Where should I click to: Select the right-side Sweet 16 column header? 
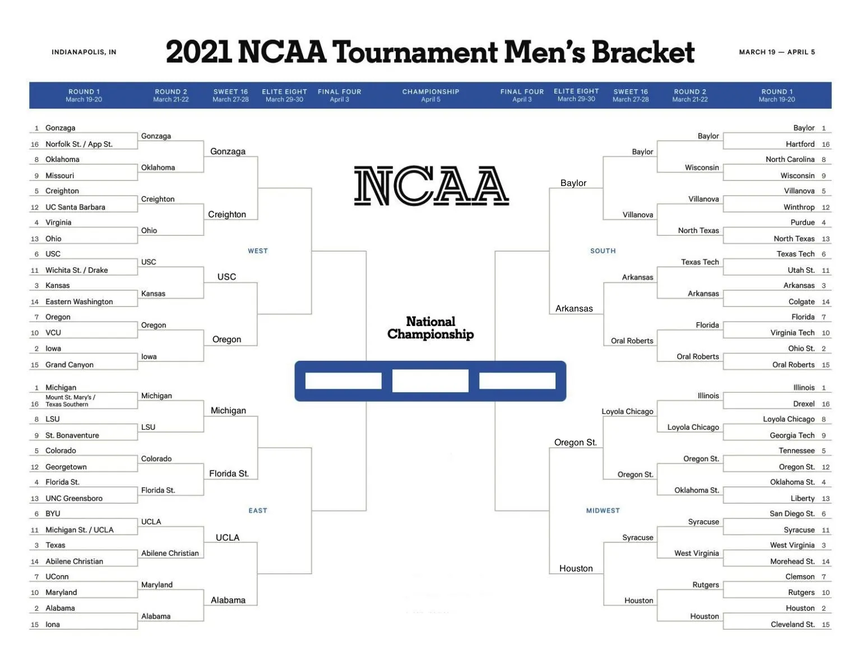pyautogui.click(x=630, y=95)
